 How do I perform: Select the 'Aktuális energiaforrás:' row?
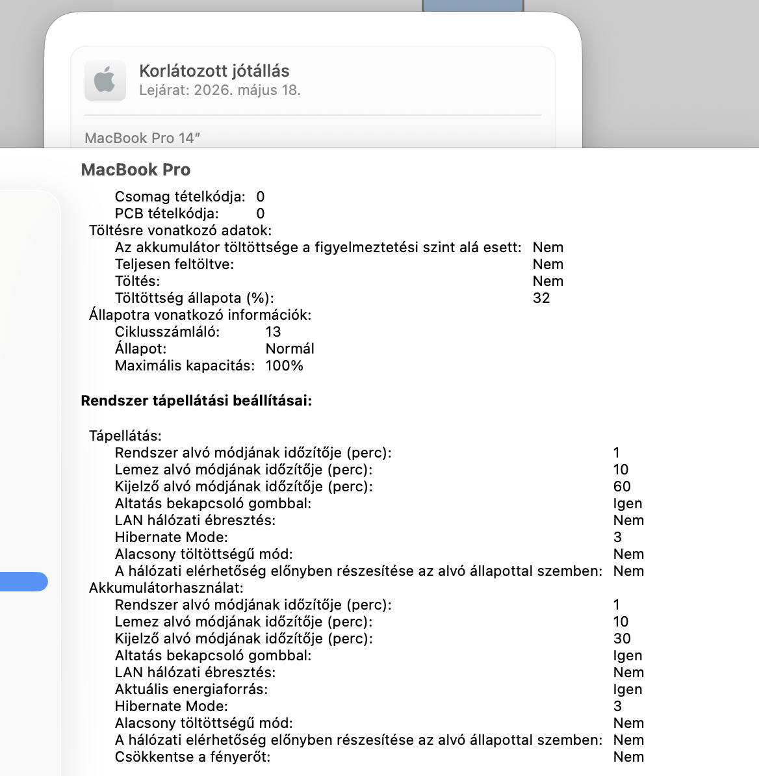coord(378,689)
